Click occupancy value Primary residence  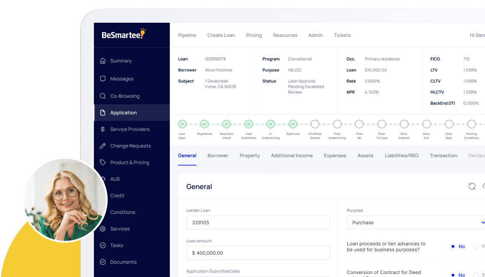click(x=382, y=59)
